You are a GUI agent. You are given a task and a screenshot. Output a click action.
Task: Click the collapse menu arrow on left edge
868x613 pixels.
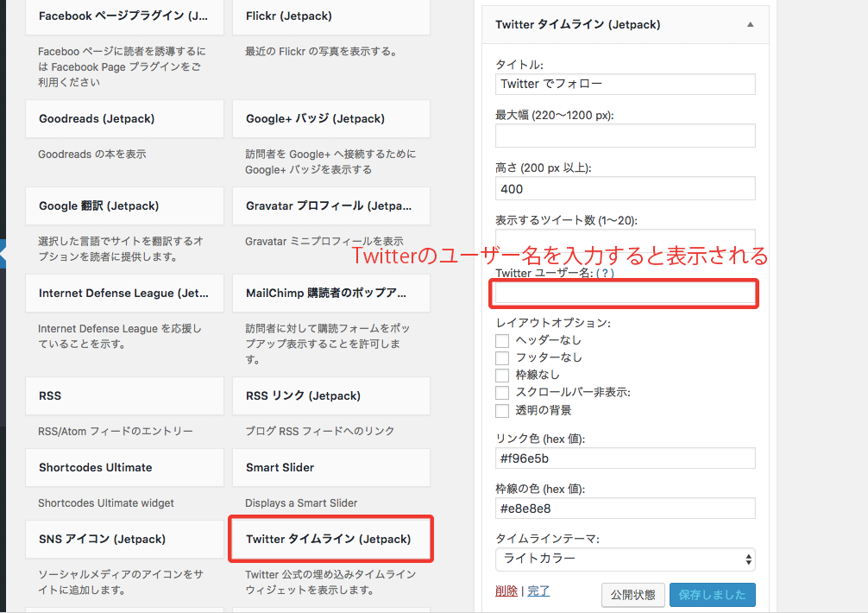click(3, 256)
